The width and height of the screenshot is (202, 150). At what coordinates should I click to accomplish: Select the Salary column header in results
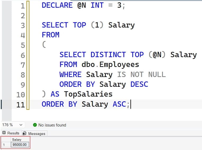pyautogui.click(x=20, y=139)
